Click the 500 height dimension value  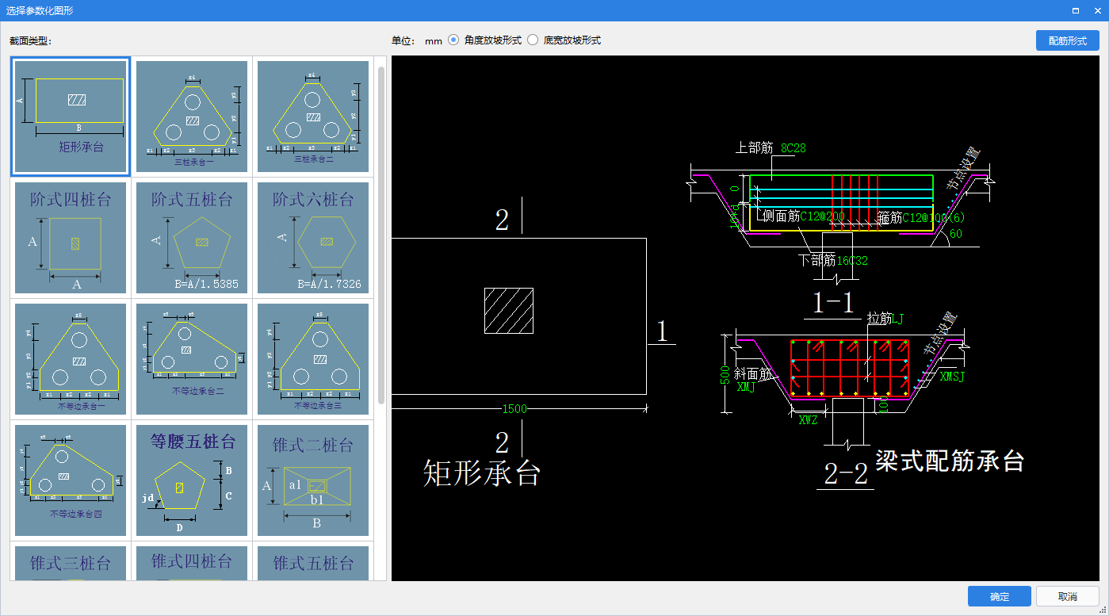[725, 375]
